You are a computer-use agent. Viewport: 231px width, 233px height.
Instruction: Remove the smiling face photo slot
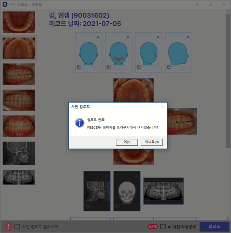pyautogui.click(x=128, y=37)
